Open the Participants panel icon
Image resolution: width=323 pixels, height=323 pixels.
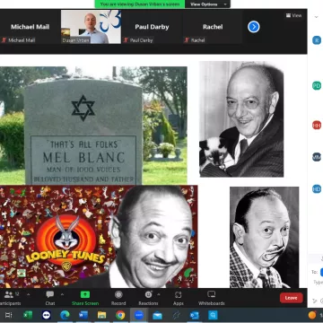point(9,295)
